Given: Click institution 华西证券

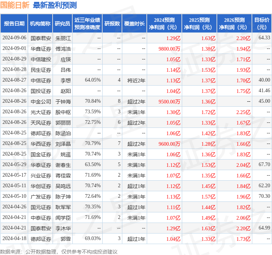Looking at the screenshot, I should click(41, 144).
